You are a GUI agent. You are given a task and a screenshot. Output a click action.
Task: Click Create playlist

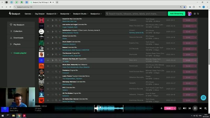point(18,53)
